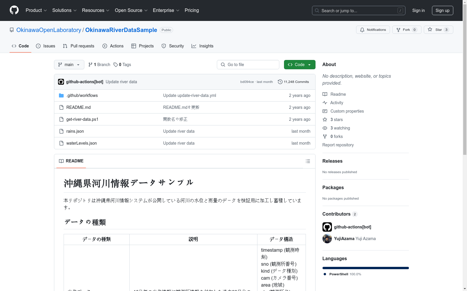Click the Releases heading link
The image size is (467, 291).
point(332,161)
